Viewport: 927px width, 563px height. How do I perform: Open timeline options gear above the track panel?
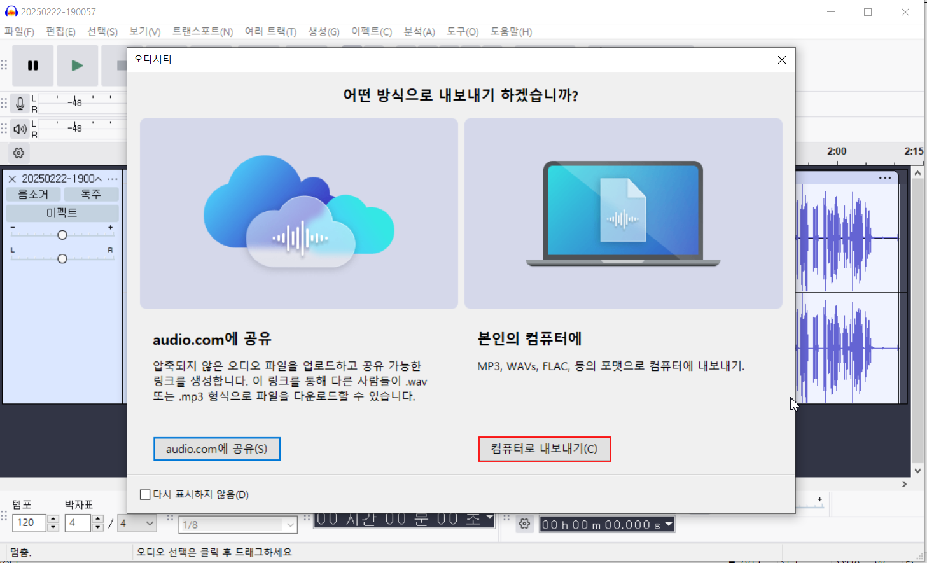point(19,153)
